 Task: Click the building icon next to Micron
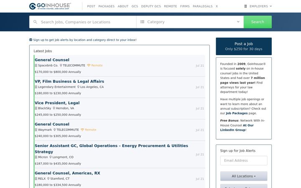pyautogui.click(x=36, y=157)
